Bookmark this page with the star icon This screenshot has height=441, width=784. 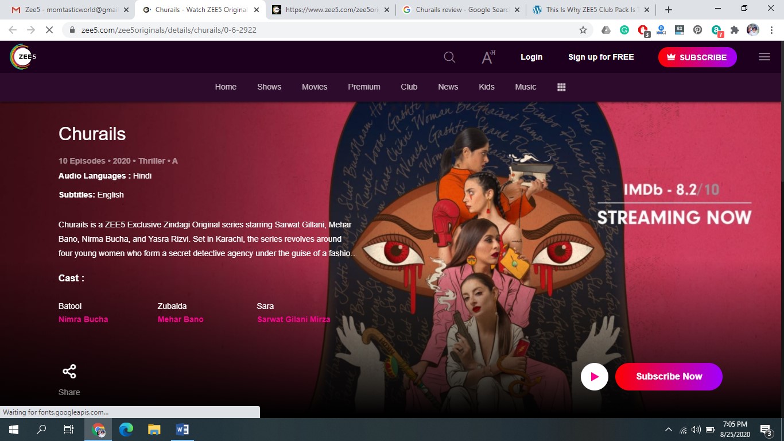[x=583, y=30]
